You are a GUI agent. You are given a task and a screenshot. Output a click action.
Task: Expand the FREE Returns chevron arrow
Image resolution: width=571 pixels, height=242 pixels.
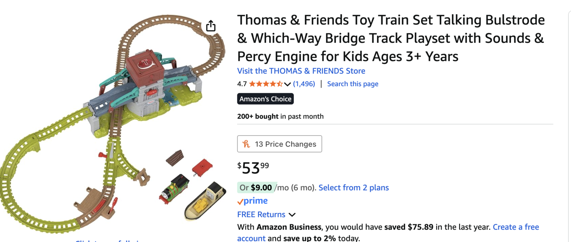(x=292, y=215)
